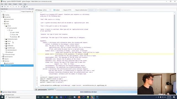Click the Redo toolbar icon
The image size is (177, 99).
[x=11, y=7]
